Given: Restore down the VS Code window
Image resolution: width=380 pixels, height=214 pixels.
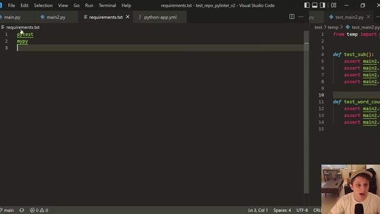Looking at the screenshot, I should pos(363,5).
